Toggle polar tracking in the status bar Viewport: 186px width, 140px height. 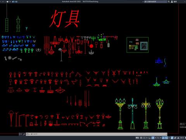[x=153, y=138]
